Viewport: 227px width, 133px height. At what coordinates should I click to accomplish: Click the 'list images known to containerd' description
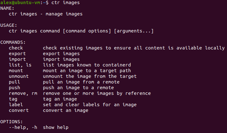coord(87,65)
